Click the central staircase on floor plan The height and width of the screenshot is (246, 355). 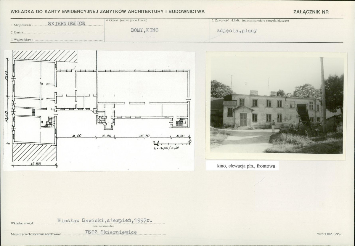point(101,120)
